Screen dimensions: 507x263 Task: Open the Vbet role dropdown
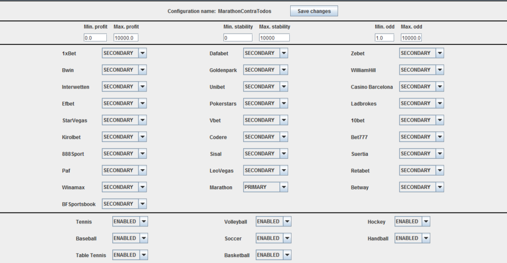coord(265,120)
